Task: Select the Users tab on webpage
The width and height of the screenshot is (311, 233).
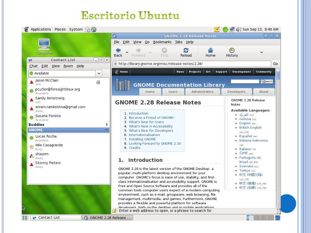Action: [173, 92]
